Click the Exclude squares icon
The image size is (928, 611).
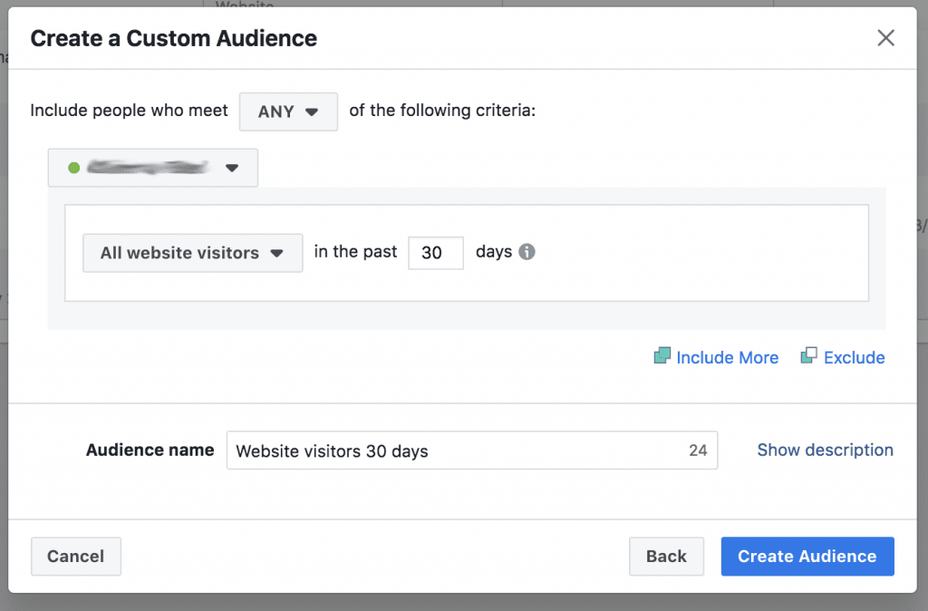coord(807,356)
